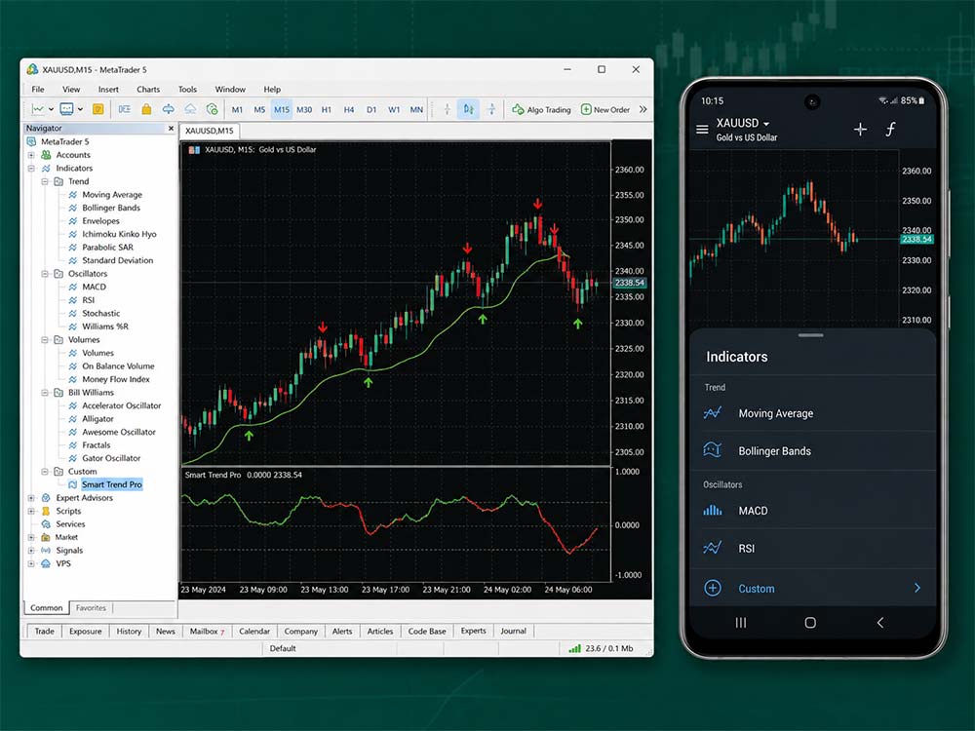The width and height of the screenshot is (975, 731).
Task: Open the File menu
Action: [38, 89]
